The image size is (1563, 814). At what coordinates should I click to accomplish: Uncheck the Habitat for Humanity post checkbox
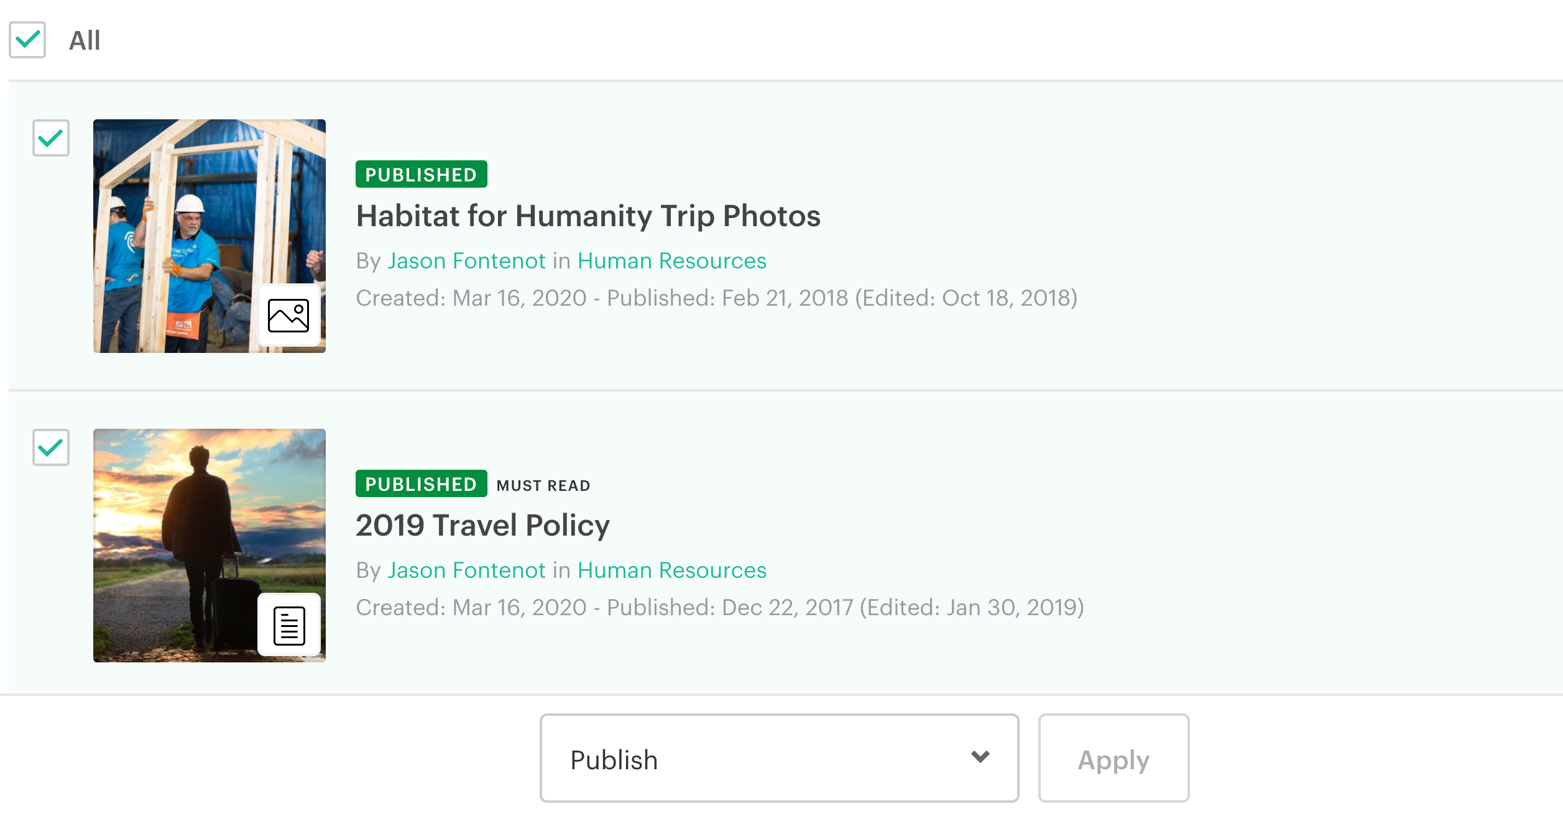click(x=52, y=137)
